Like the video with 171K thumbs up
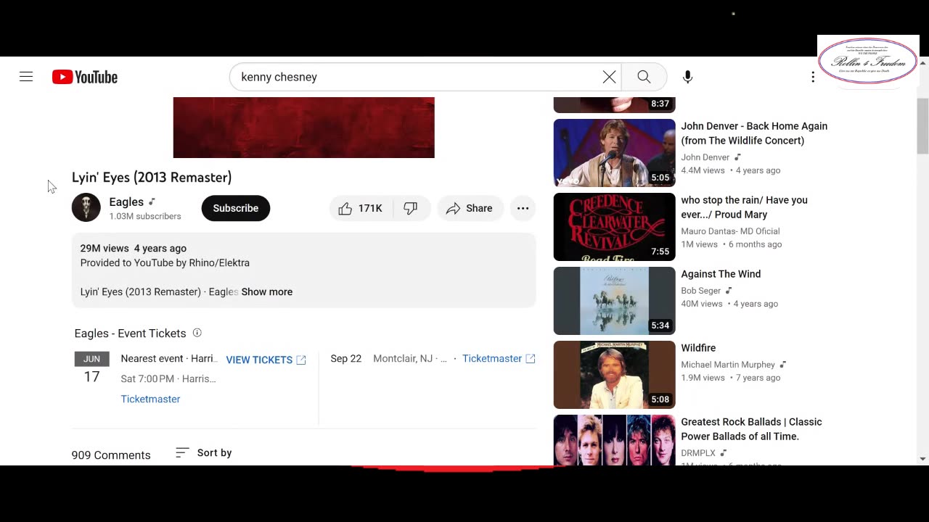Viewport: 929px width, 522px height. tap(361, 208)
